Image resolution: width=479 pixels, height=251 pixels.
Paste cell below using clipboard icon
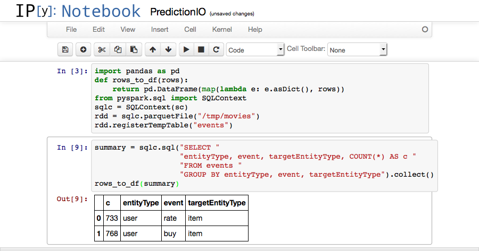pos(134,50)
